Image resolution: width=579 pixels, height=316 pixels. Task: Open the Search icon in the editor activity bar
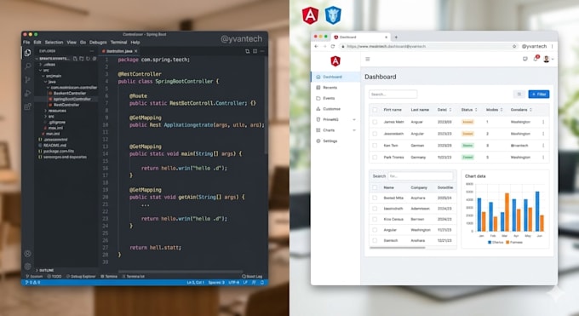point(27,66)
